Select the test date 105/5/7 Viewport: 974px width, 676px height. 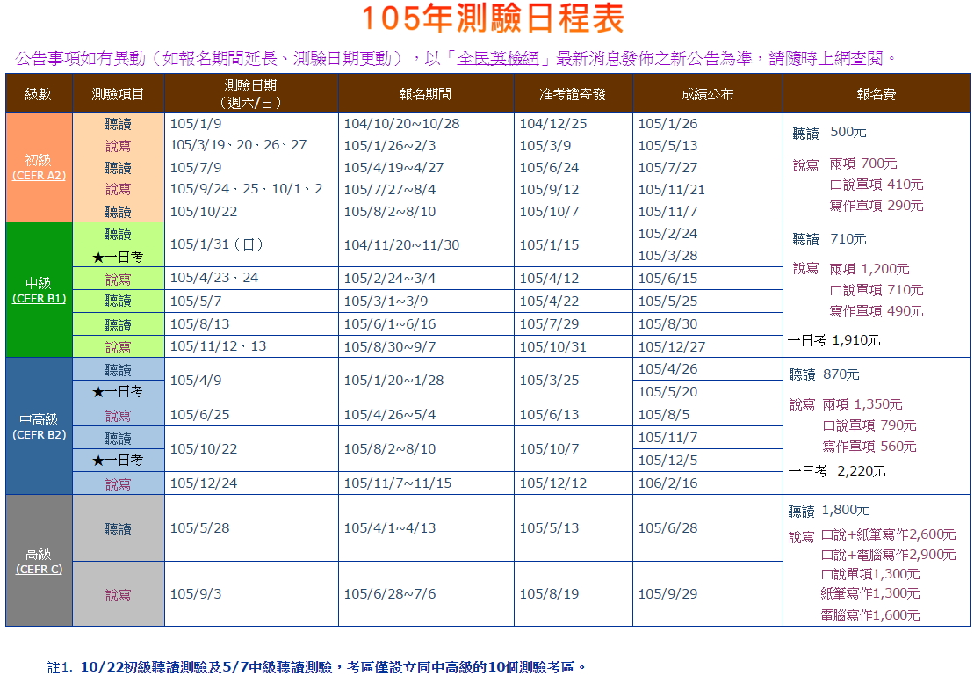coord(196,301)
